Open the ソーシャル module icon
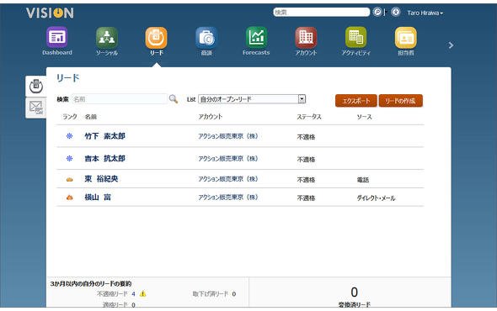 coord(107,38)
